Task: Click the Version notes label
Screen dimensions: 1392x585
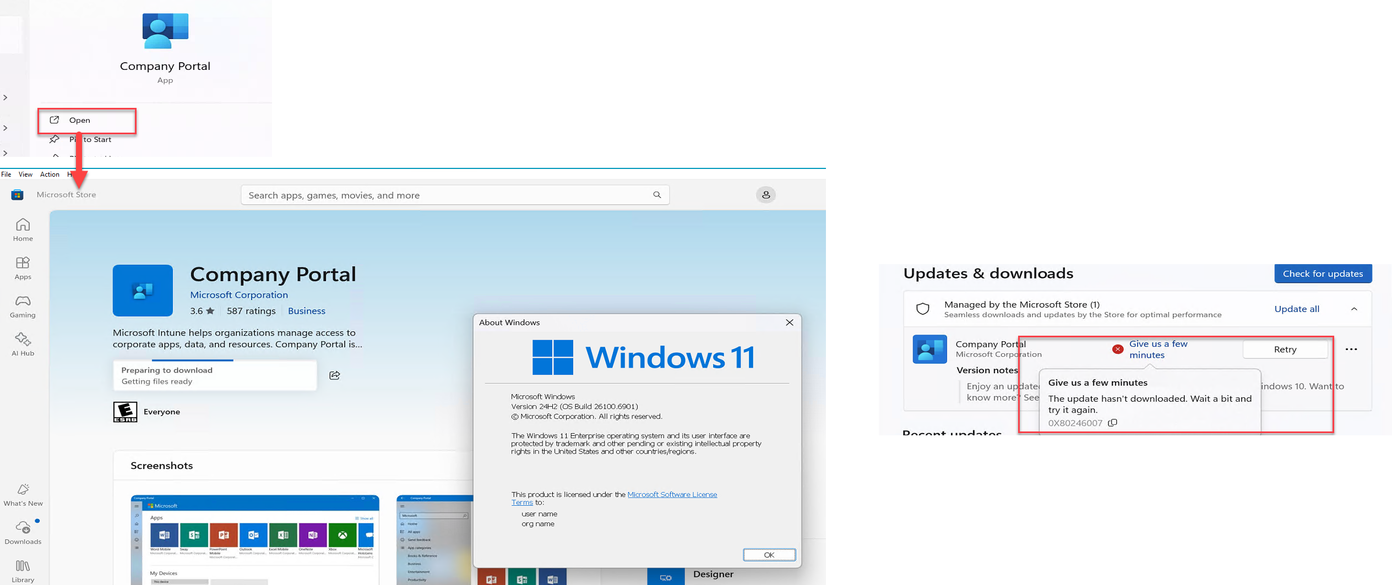Action: click(987, 370)
